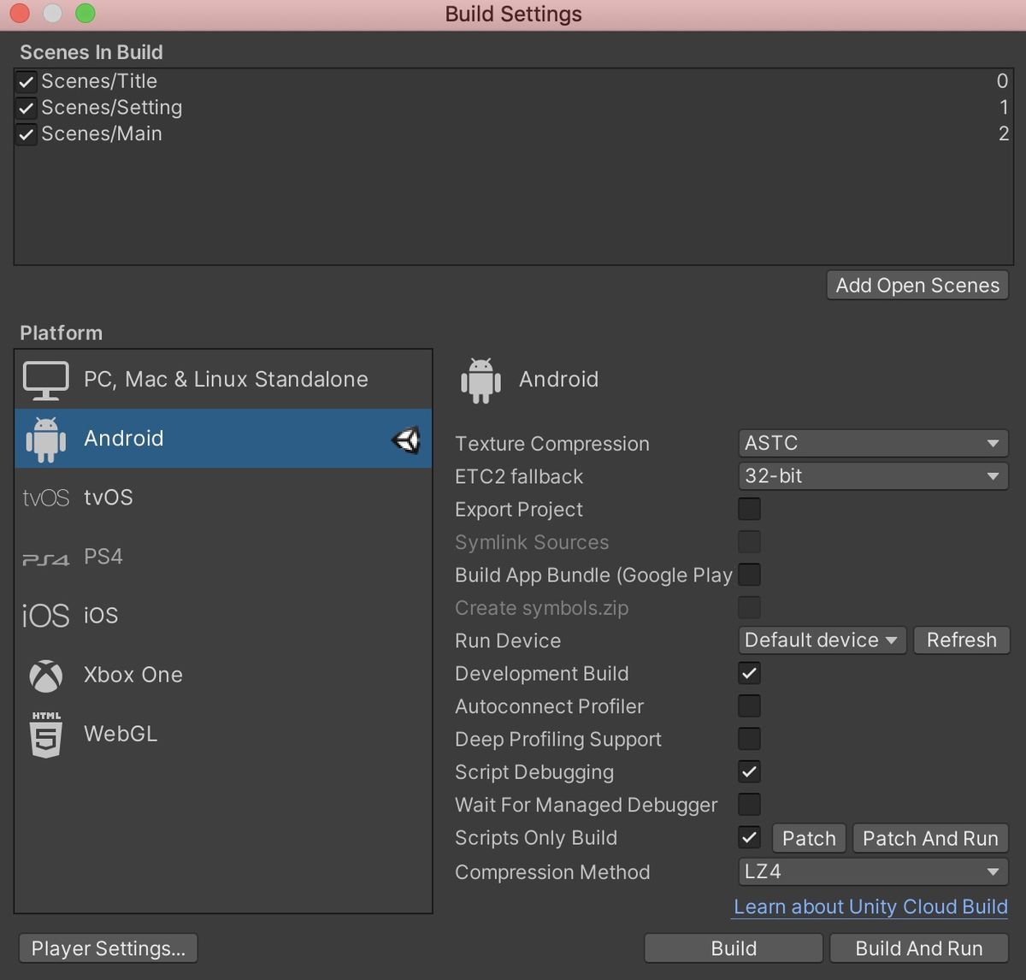Click the Add Open Scenes button
The width and height of the screenshot is (1026, 980).
pos(917,286)
